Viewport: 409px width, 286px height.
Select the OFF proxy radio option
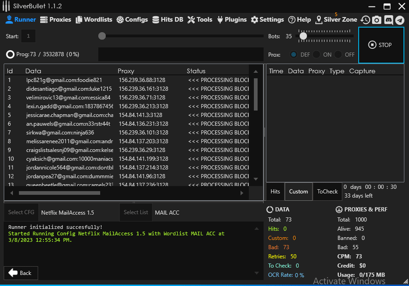338,54
